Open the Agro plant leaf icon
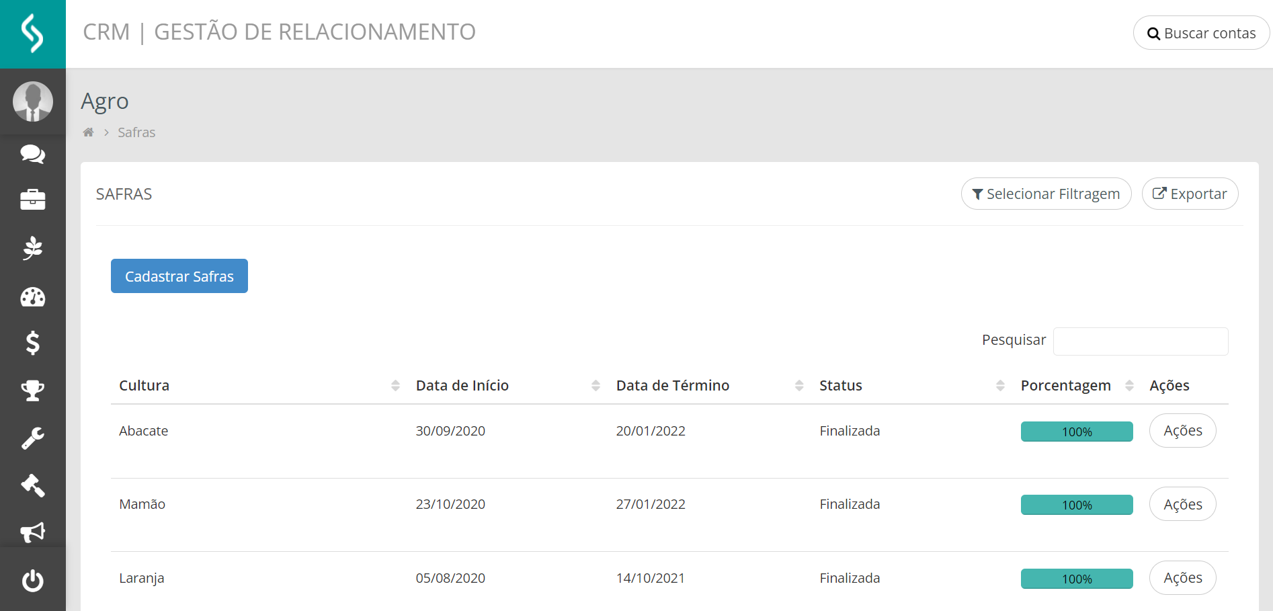Screen dimensions: 1273x611 click(x=32, y=248)
